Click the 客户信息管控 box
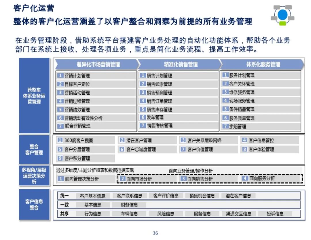311x240 pixels. 270,140
